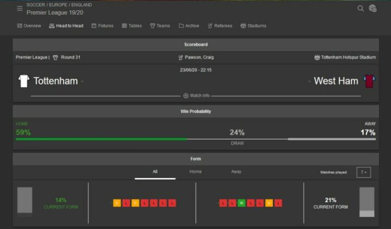The image size is (391, 229).
Task: Click the Premier League text in scoreboard row
Action: [x=31, y=58]
